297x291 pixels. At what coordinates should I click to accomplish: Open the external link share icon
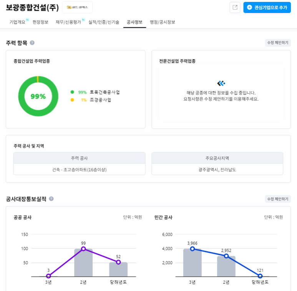pyautogui.click(x=235, y=8)
